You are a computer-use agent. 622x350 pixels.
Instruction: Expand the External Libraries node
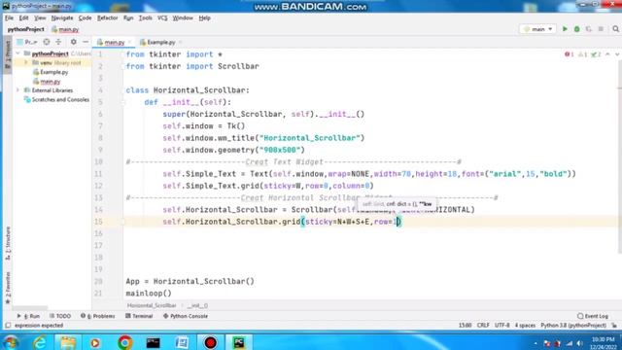pos(17,90)
